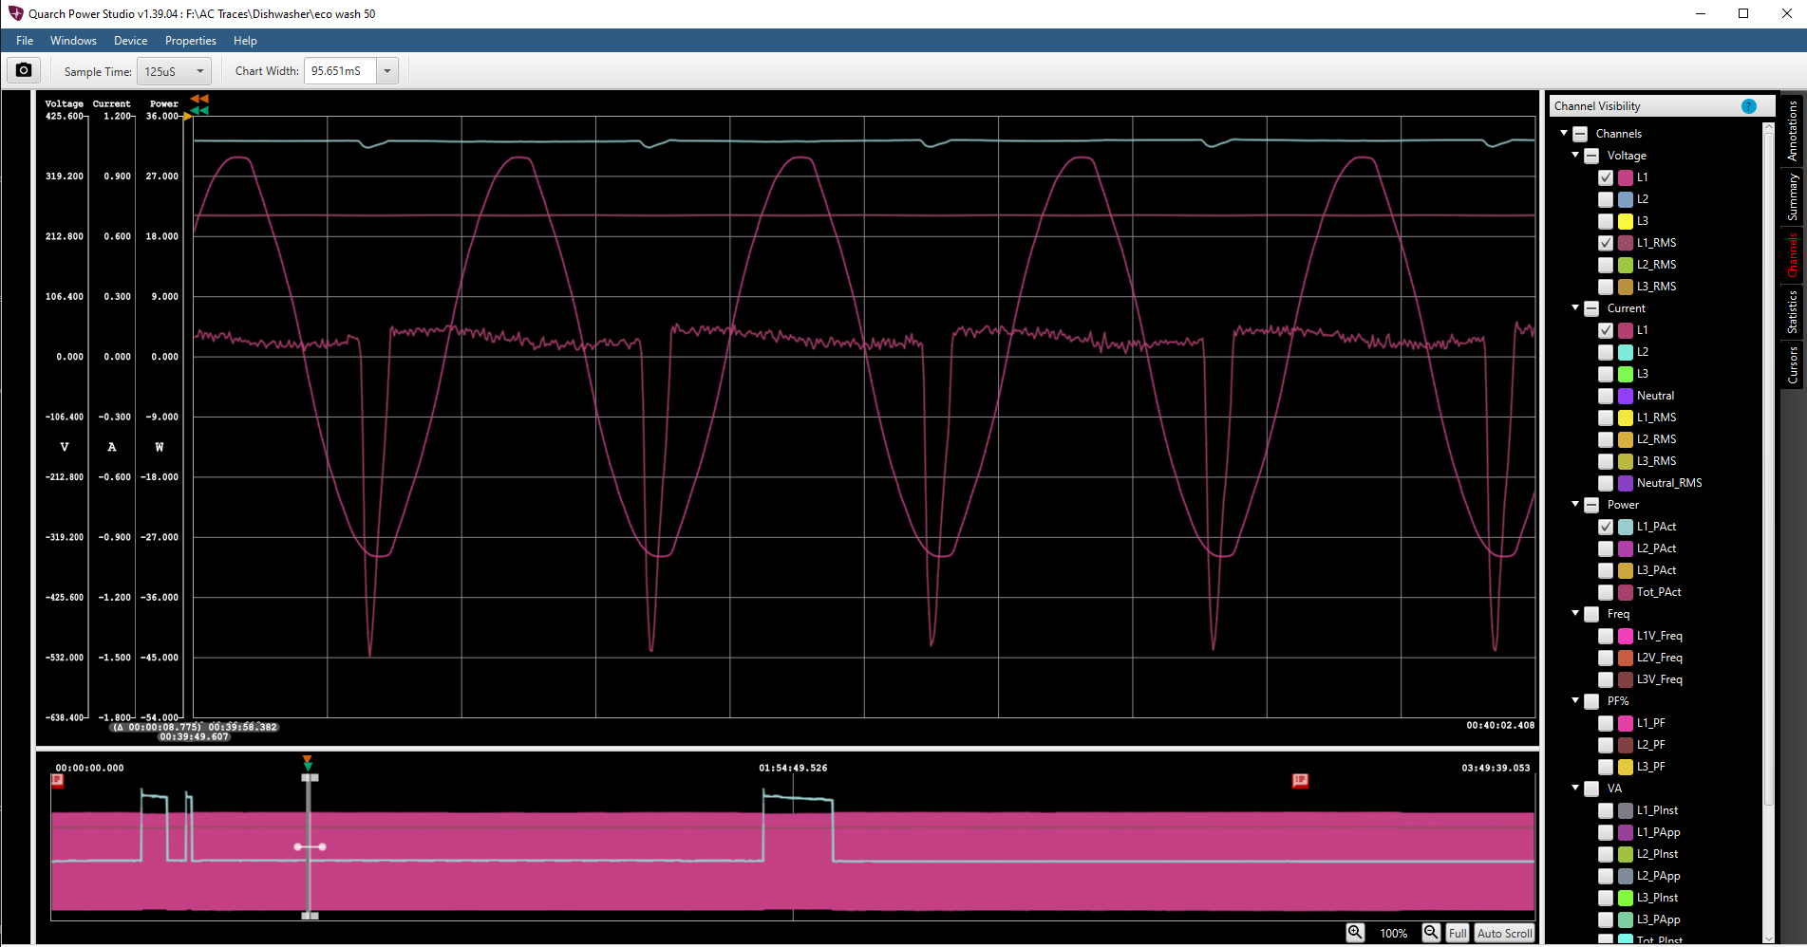
Task: Collapse the Voltage group
Action: pos(1575,155)
